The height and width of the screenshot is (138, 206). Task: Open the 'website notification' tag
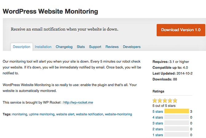point(89,114)
